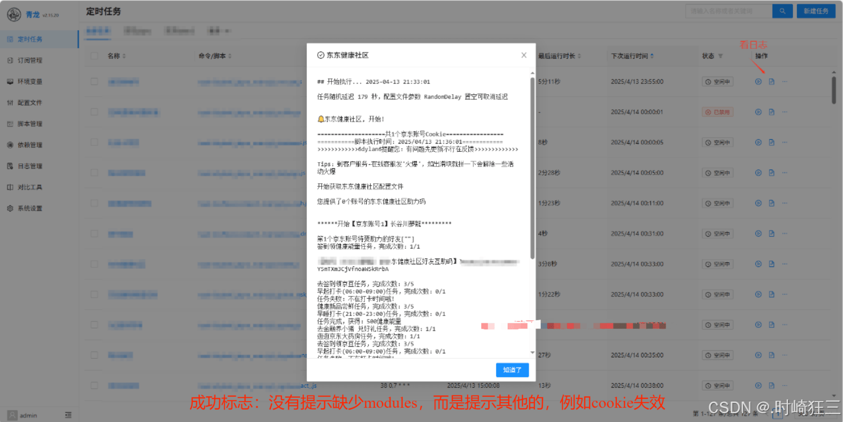Click 空闲中 status of the 23:55:00 task
The image size is (843, 422).
717,81
